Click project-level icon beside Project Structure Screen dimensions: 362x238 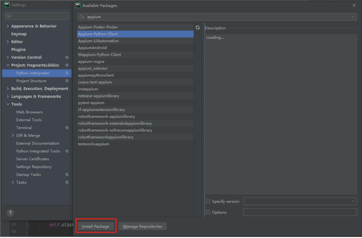click(x=67, y=81)
